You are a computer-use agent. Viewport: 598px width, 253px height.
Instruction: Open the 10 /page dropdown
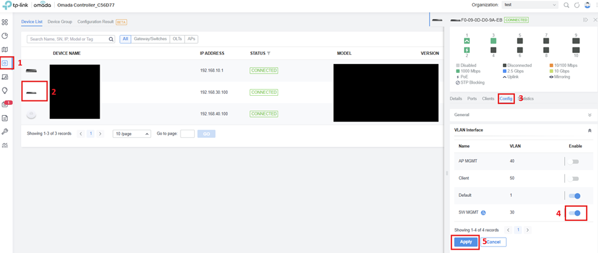pos(132,134)
